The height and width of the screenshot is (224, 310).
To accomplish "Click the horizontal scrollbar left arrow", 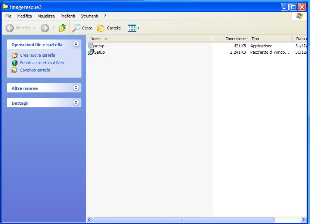I will (89, 220).
